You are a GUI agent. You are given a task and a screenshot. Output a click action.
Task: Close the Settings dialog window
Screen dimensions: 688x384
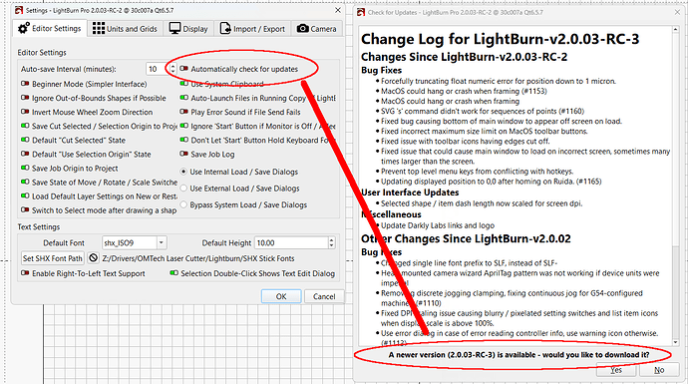337,10
